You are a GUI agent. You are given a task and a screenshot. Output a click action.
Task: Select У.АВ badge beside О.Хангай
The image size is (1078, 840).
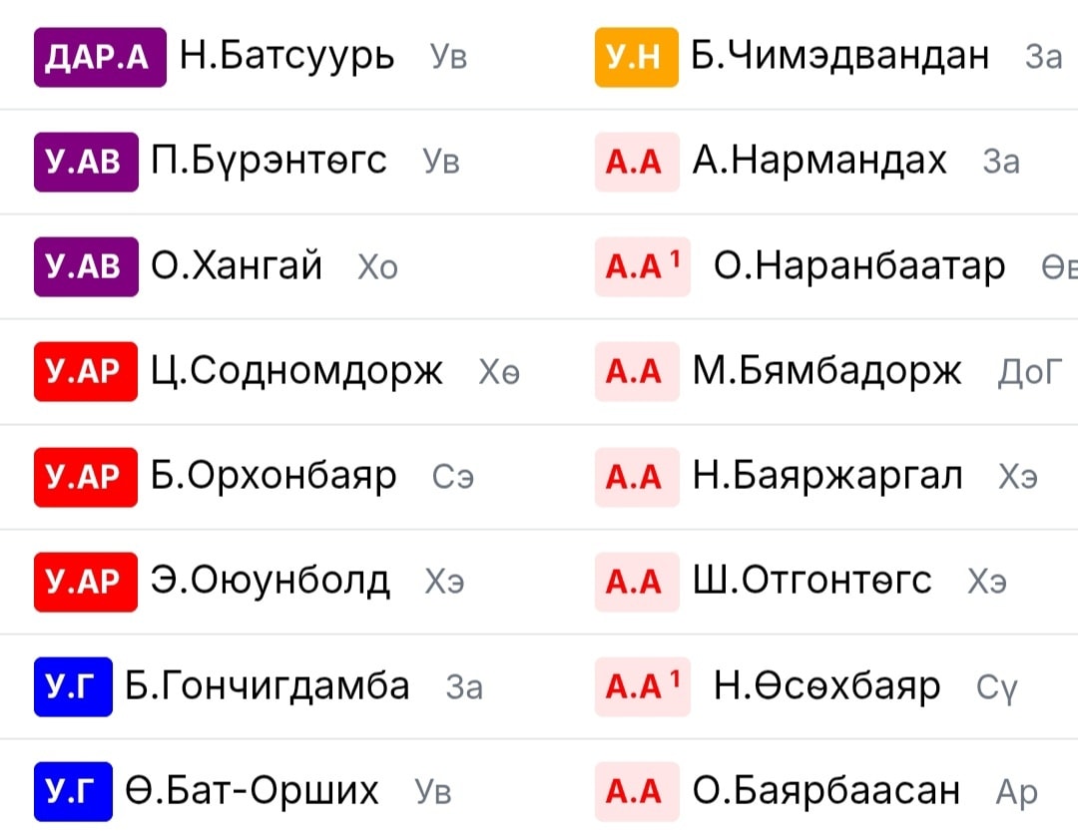click(x=86, y=266)
